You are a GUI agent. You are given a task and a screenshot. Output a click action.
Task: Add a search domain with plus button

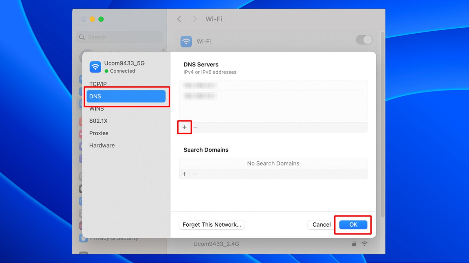coord(184,174)
